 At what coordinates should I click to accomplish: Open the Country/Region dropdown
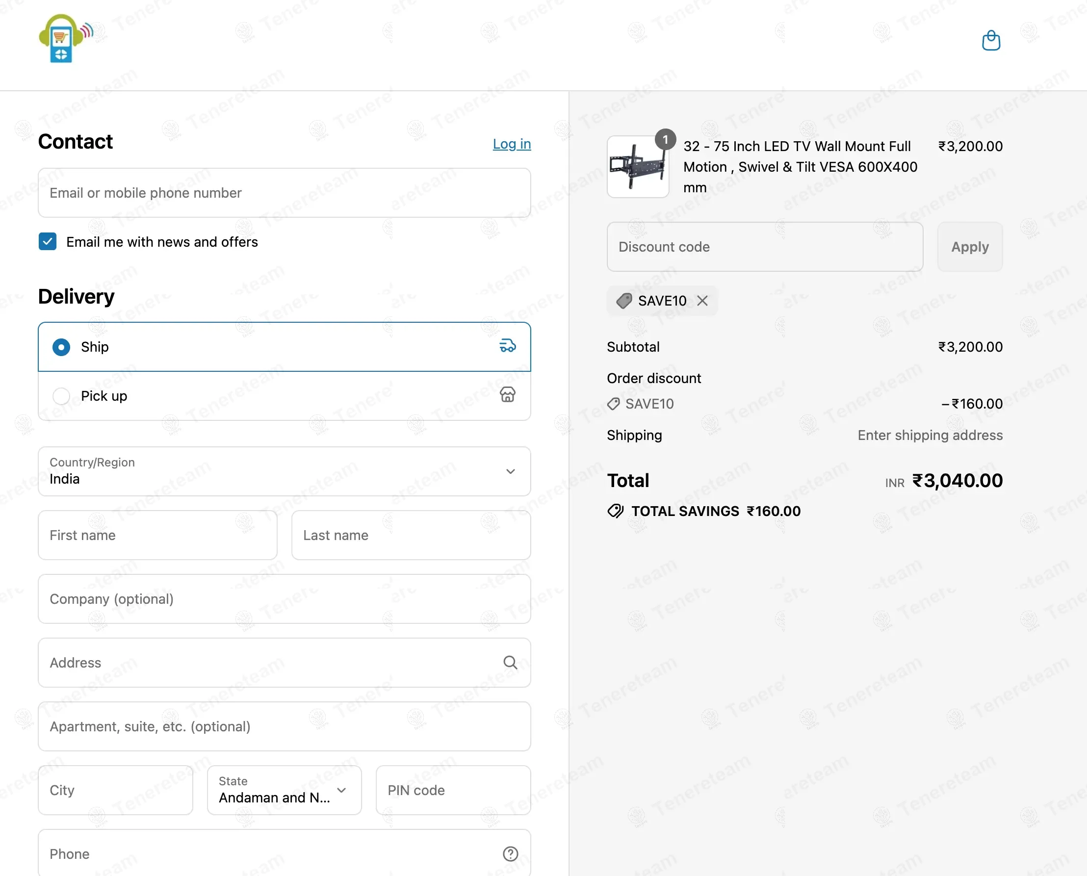click(x=284, y=471)
